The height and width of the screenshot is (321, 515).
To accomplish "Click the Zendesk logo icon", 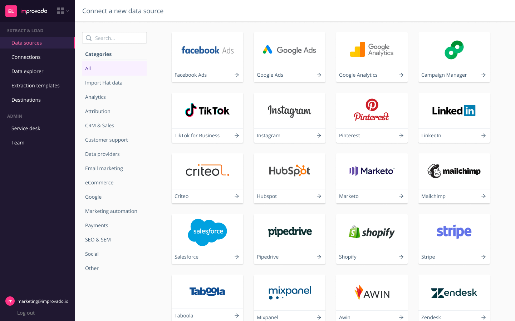I will (x=454, y=292).
